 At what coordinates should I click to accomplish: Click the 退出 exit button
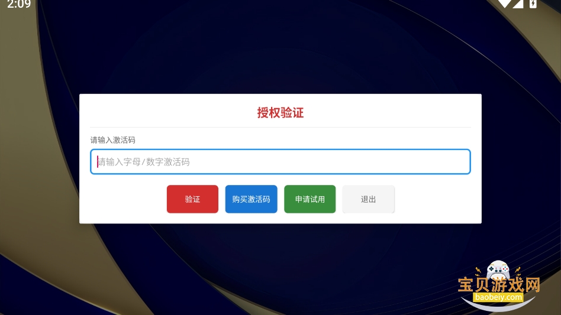(369, 199)
